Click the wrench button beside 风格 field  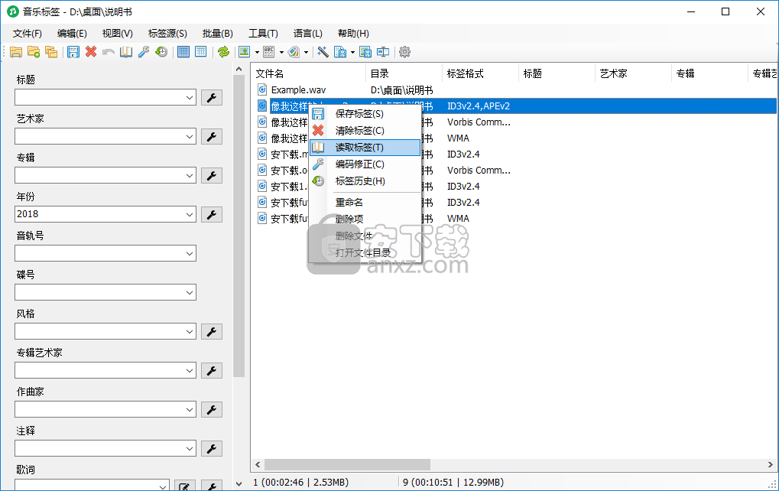click(x=212, y=331)
